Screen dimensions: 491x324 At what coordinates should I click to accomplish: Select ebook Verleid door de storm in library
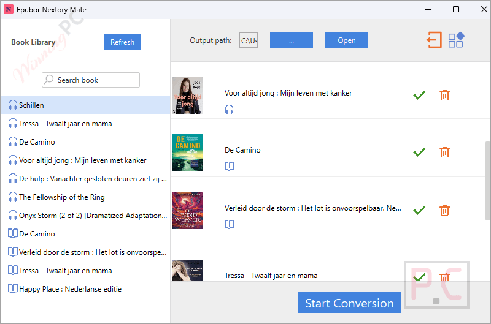[x=85, y=252]
